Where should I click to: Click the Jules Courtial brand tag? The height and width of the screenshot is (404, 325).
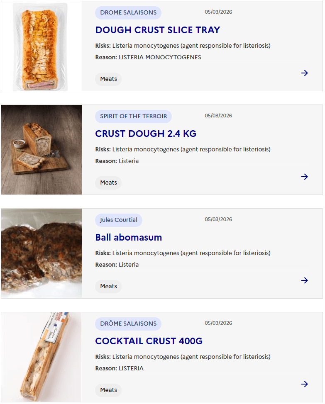pos(119,220)
